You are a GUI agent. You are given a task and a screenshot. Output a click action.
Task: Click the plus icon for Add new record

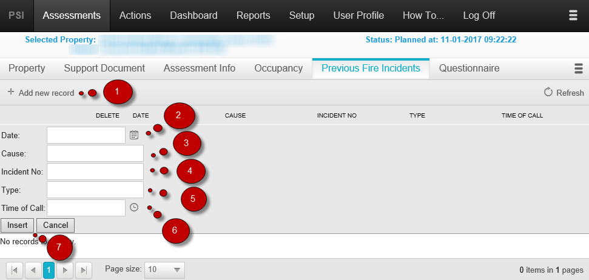pyautogui.click(x=11, y=92)
